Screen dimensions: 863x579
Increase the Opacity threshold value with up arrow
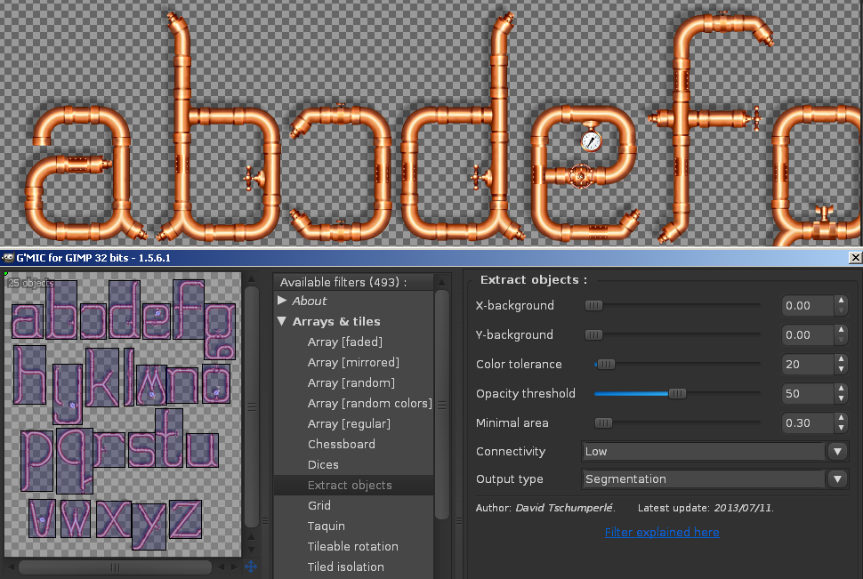tap(841, 389)
